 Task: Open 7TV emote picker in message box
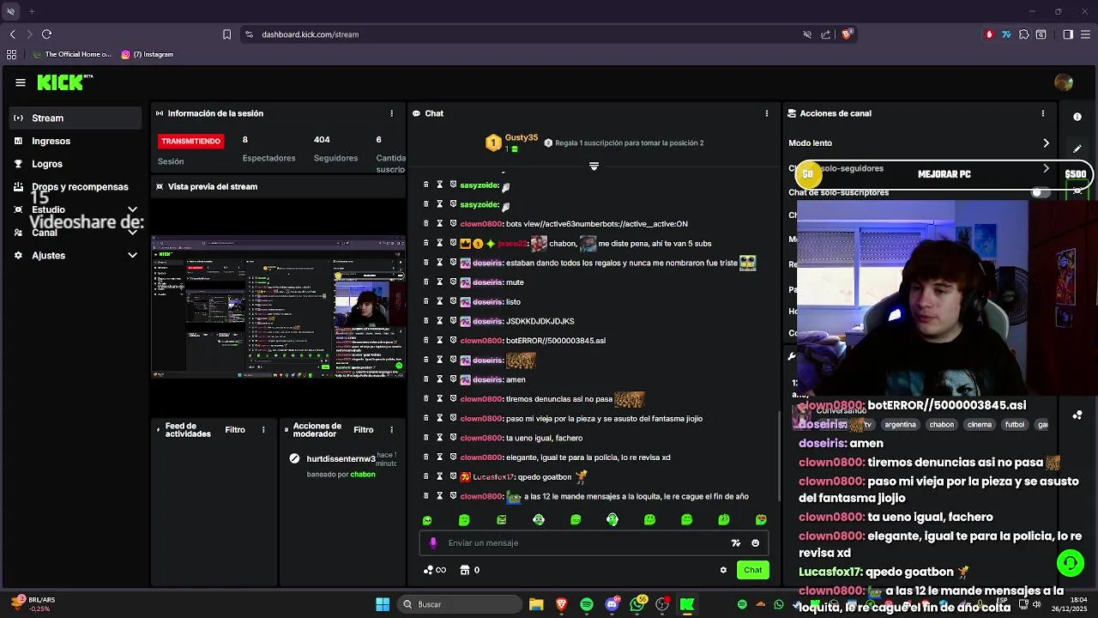tap(735, 542)
